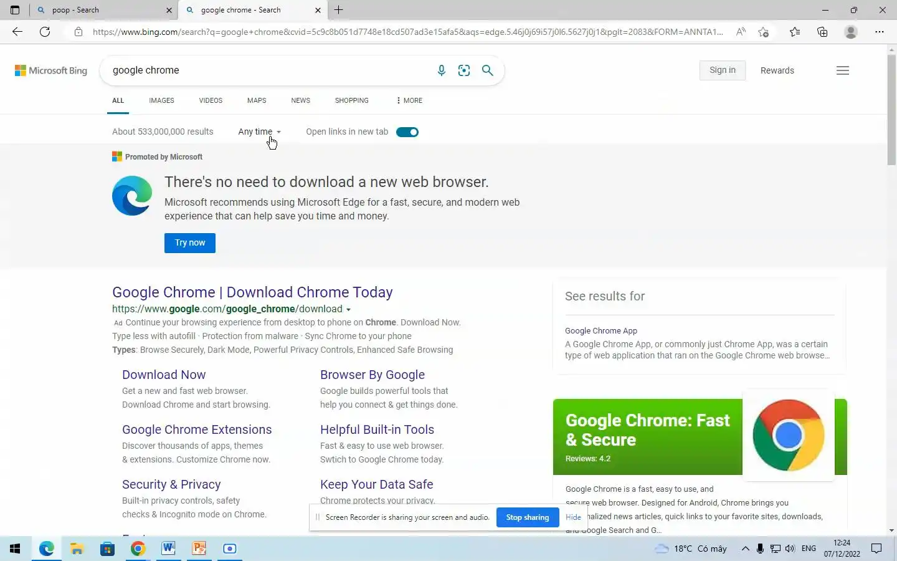This screenshot has height=561, width=897.
Task: Open the tab actions menu icon
Action: (15, 10)
